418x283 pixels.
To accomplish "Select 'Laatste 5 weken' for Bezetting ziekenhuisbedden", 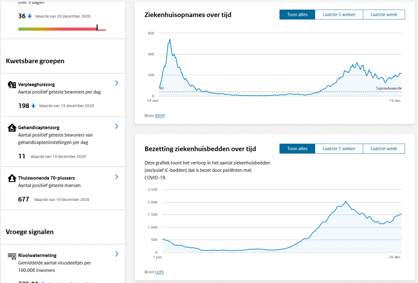I will coord(339,148).
